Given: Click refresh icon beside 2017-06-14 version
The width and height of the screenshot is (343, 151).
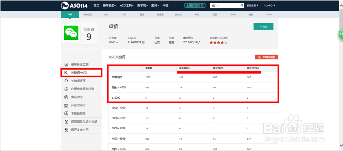Looking at the screenshot, I should pos(199,42).
